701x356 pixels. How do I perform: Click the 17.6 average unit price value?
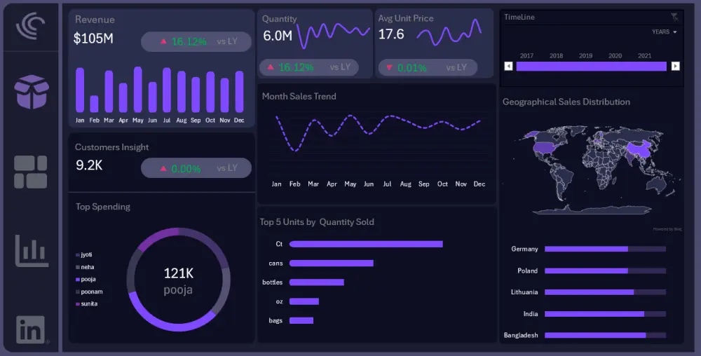click(x=391, y=34)
